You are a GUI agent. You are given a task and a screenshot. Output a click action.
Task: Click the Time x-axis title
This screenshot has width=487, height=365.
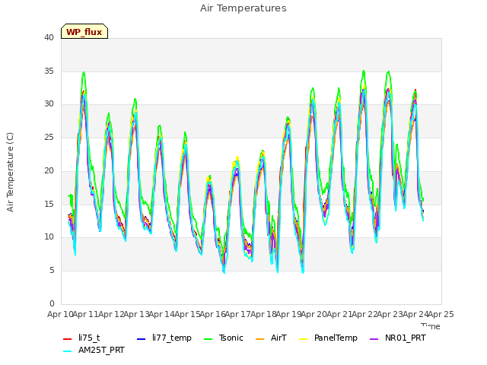click(x=431, y=326)
